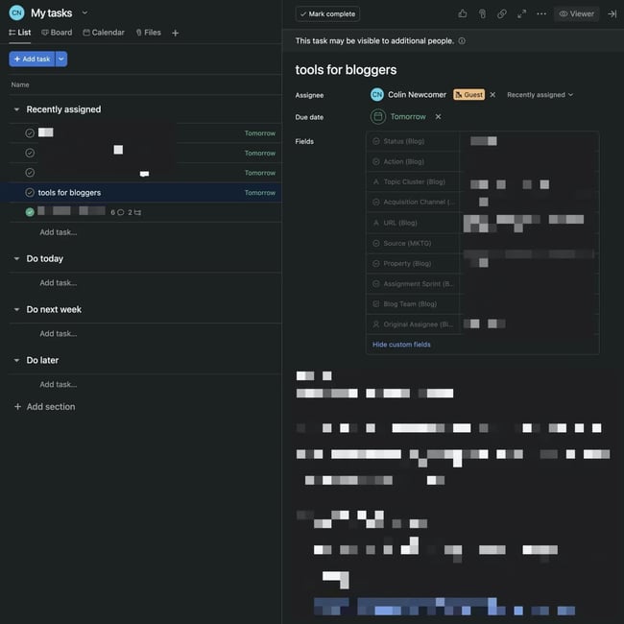The width and height of the screenshot is (624, 624).
Task: Click the Action (Blog) field
Action: click(x=482, y=161)
